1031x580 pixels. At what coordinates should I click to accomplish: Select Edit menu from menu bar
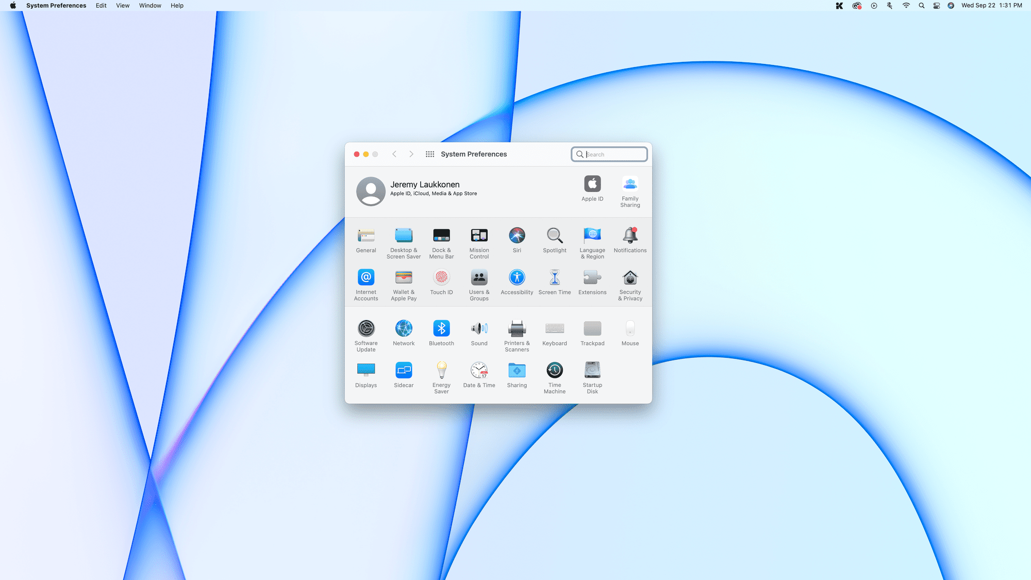point(101,6)
